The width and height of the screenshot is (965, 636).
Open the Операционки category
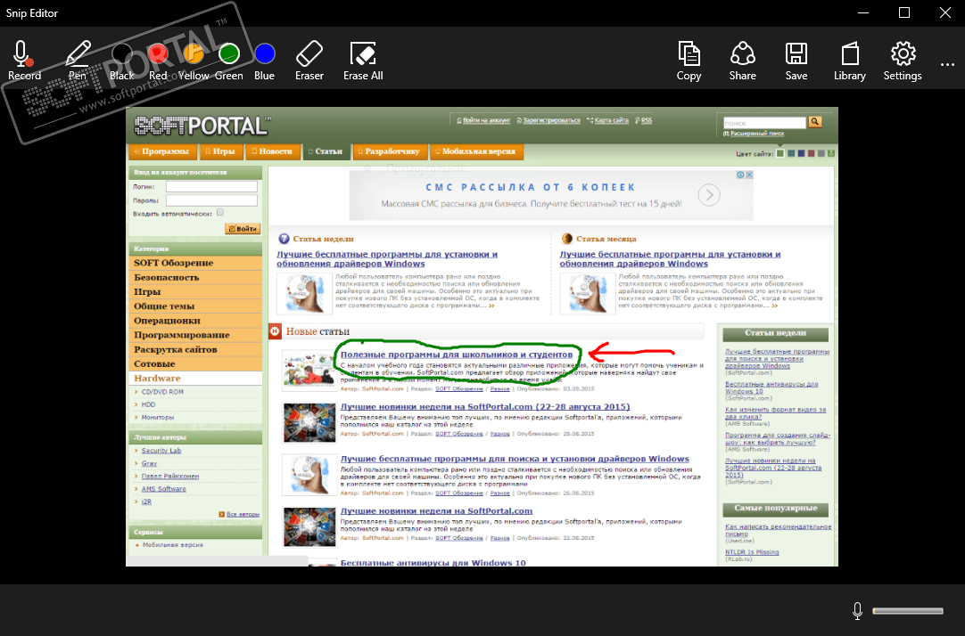point(195,320)
